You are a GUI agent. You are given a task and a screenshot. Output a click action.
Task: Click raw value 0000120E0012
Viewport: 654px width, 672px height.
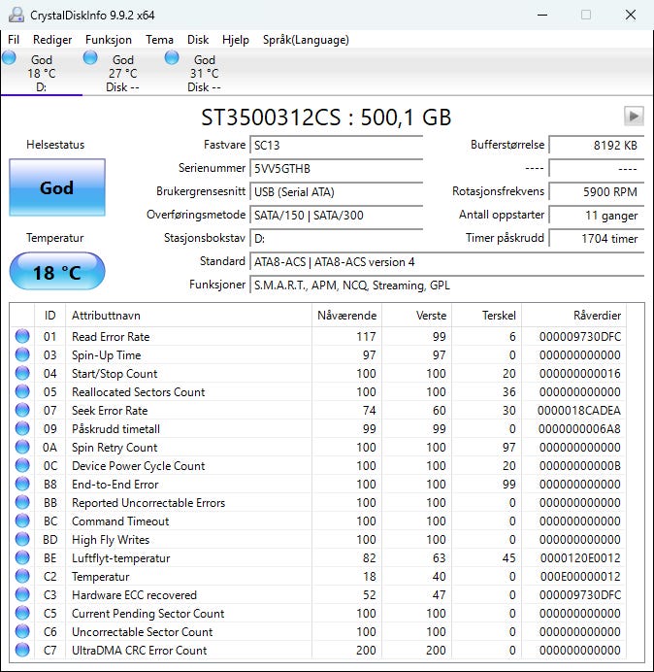coord(580,558)
